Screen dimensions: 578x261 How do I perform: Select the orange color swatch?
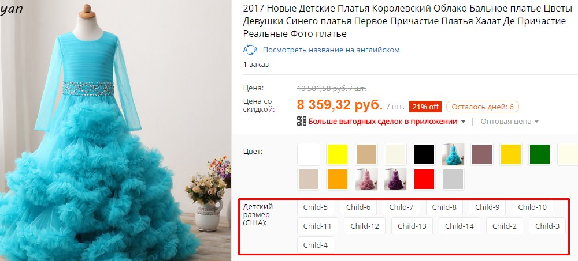coord(338,179)
